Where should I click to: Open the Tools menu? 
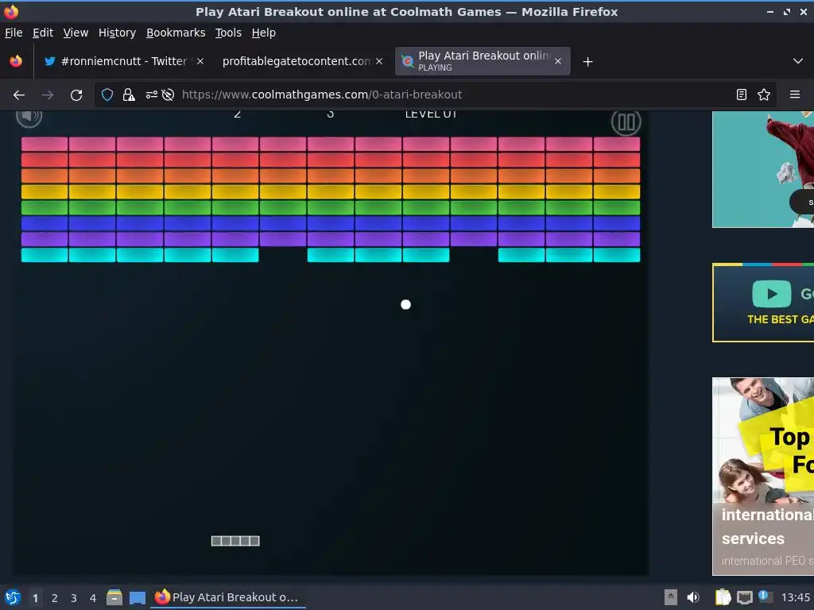(228, 33)
